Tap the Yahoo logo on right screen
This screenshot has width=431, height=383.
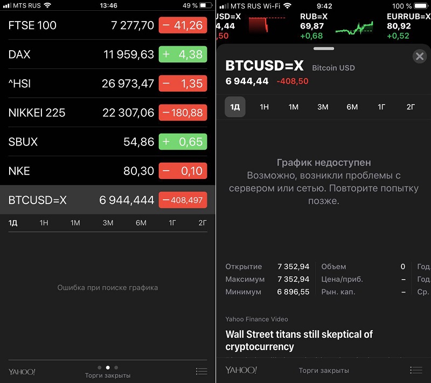(x=241, y=370)
